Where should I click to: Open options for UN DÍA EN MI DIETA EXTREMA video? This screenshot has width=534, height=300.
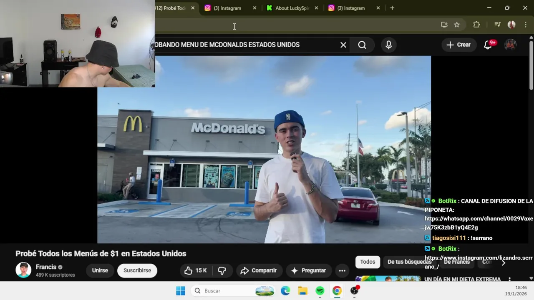509,279
